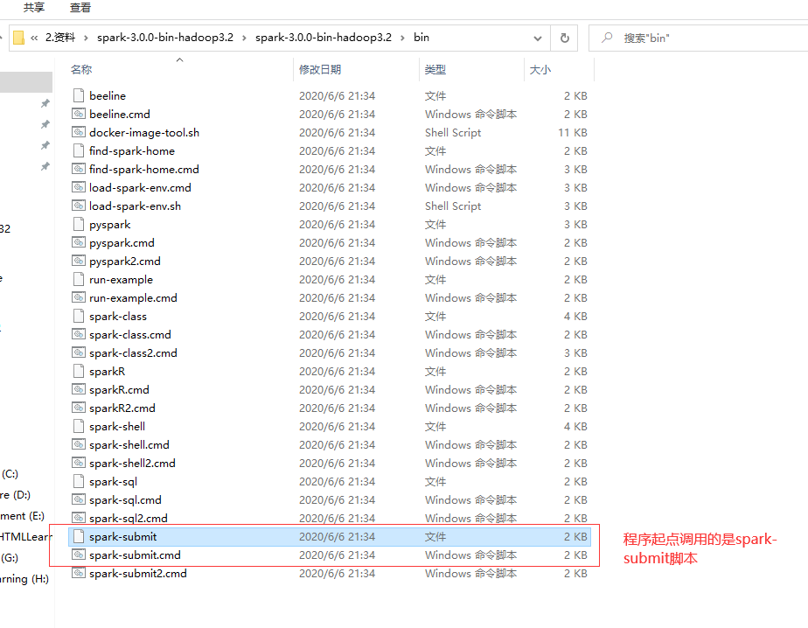This screenshot has width=808, height=628.
Task: Click the spark-class file icon
Action: tap(79, 316)
